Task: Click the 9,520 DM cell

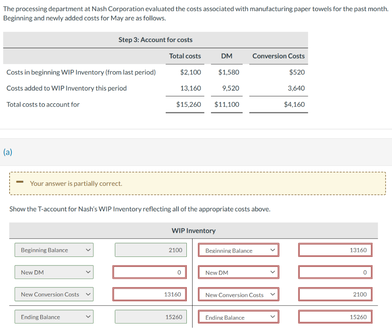Action: [230, 88]
